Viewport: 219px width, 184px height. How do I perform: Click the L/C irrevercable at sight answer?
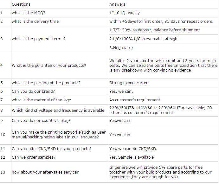pos(144,39)
